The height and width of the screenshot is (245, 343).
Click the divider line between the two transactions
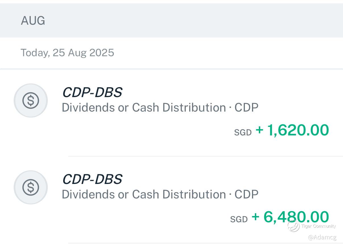pos(205,156)
